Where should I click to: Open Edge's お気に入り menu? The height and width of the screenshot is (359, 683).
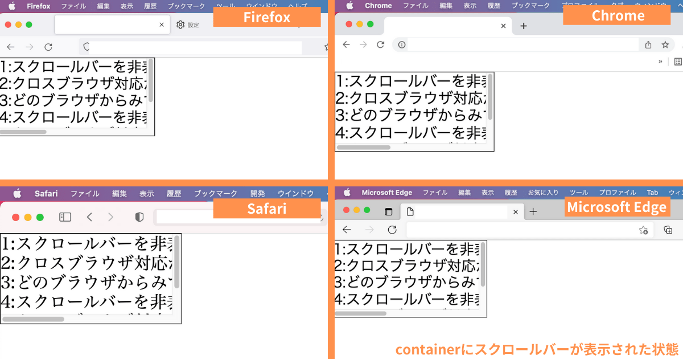(x=543, y=193)
